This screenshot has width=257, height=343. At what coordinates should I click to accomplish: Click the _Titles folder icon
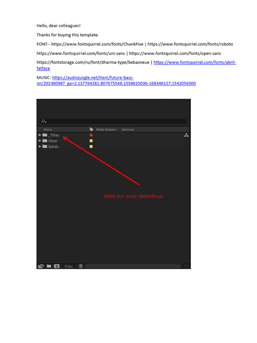pyautogui.click(x=45, y=135)
